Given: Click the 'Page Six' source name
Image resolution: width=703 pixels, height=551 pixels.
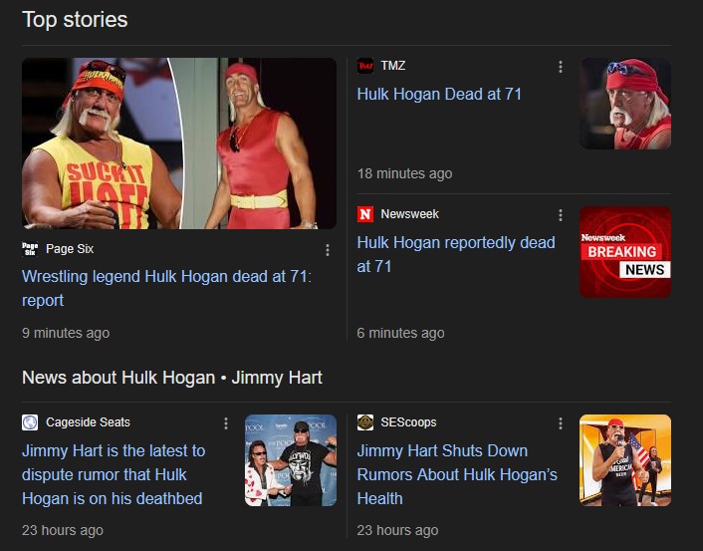Looking at the screenshot, I should coord(70,248).
